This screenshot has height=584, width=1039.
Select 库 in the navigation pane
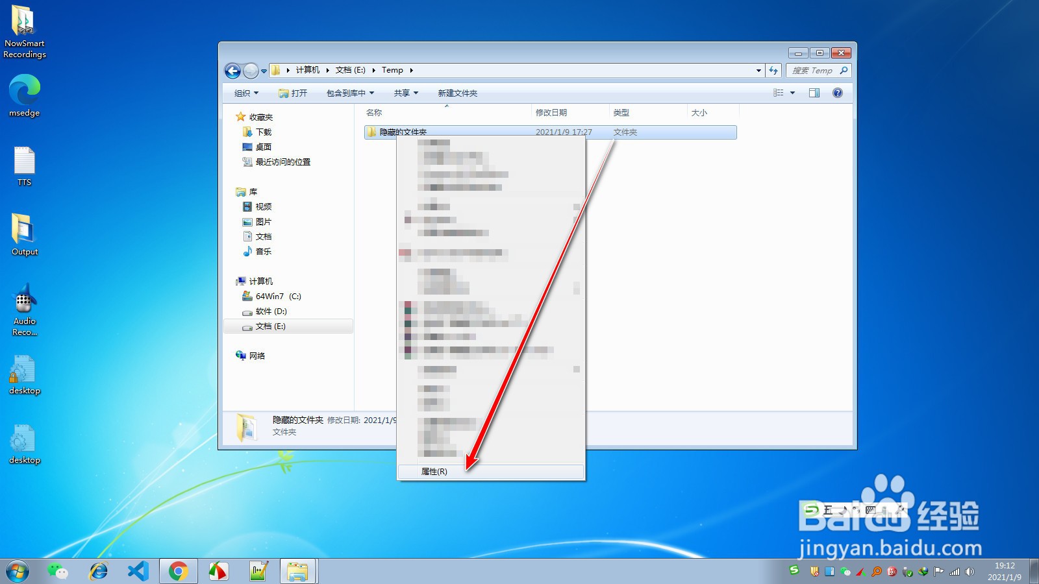247,191
